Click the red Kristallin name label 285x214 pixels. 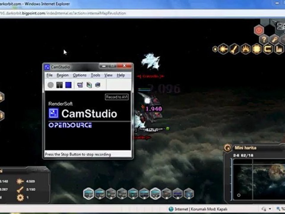150,76
